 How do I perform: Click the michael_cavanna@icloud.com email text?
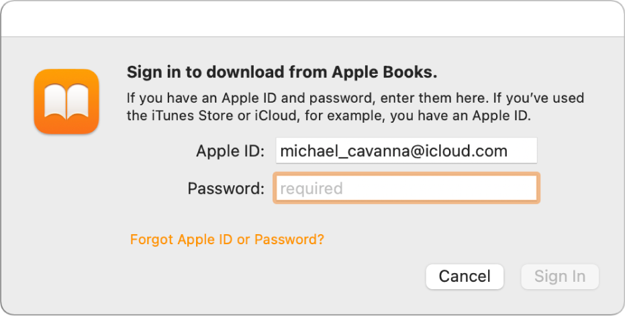[393, 151]
